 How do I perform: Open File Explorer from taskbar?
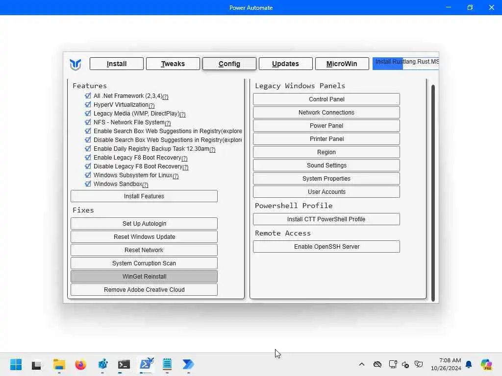point(59,364)
